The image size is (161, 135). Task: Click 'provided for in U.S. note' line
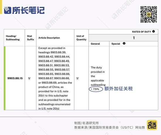point(53,91)
